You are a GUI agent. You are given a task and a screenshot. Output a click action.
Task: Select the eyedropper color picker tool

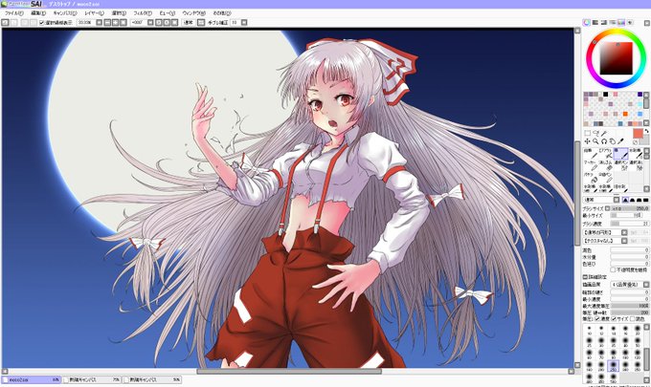[x=620, y=141]
